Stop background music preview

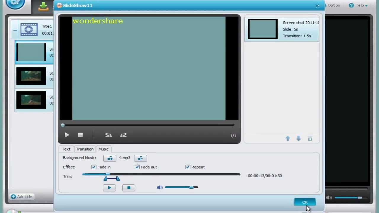129,188
